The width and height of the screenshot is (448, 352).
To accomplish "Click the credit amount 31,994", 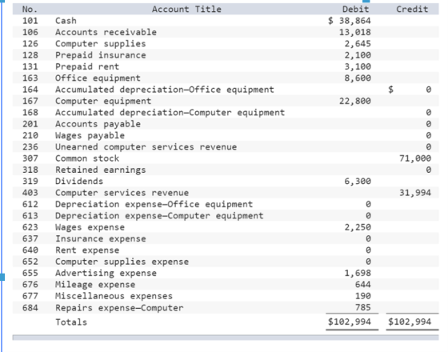I will coord(415,193).
